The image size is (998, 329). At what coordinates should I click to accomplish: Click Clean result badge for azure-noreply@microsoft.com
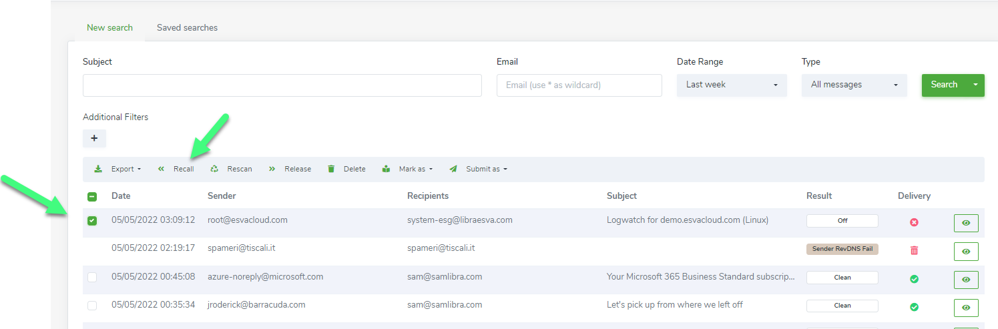point(842,278)
